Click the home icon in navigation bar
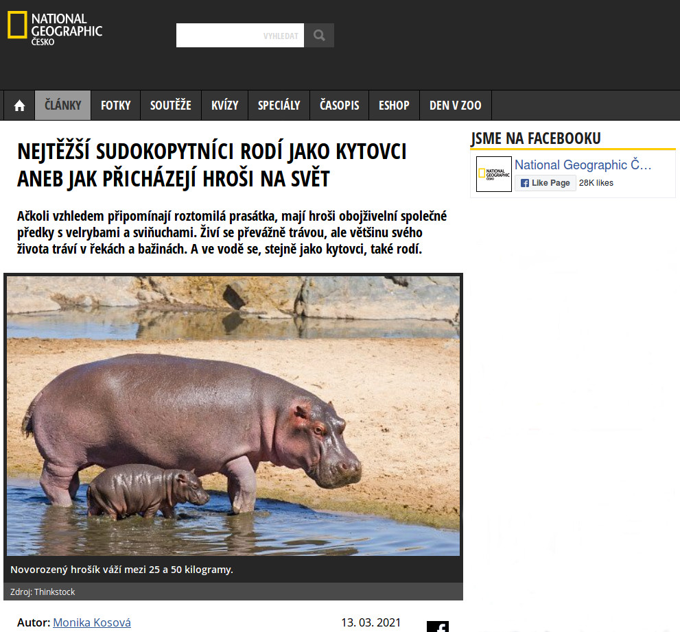Viewport: 680px width, 632px height. tap(19, 106)
